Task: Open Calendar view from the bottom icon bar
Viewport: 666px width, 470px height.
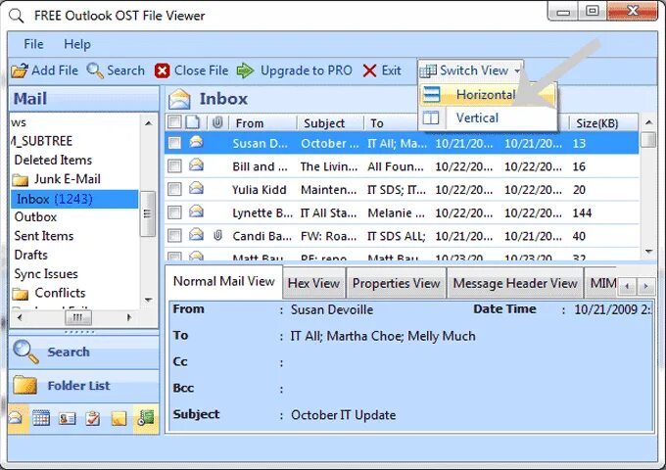Action: 41,419
